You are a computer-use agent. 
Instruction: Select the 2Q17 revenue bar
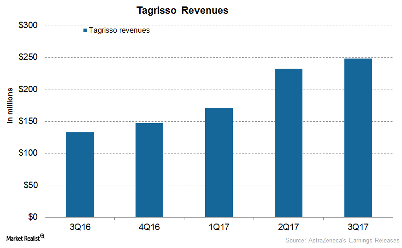point(289,143)
